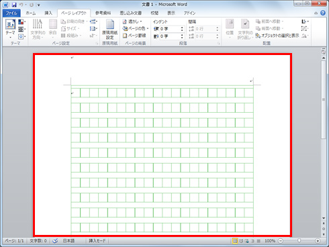Undo the last action
Viewport: 329px width, 247px height.
click(21, 5)
